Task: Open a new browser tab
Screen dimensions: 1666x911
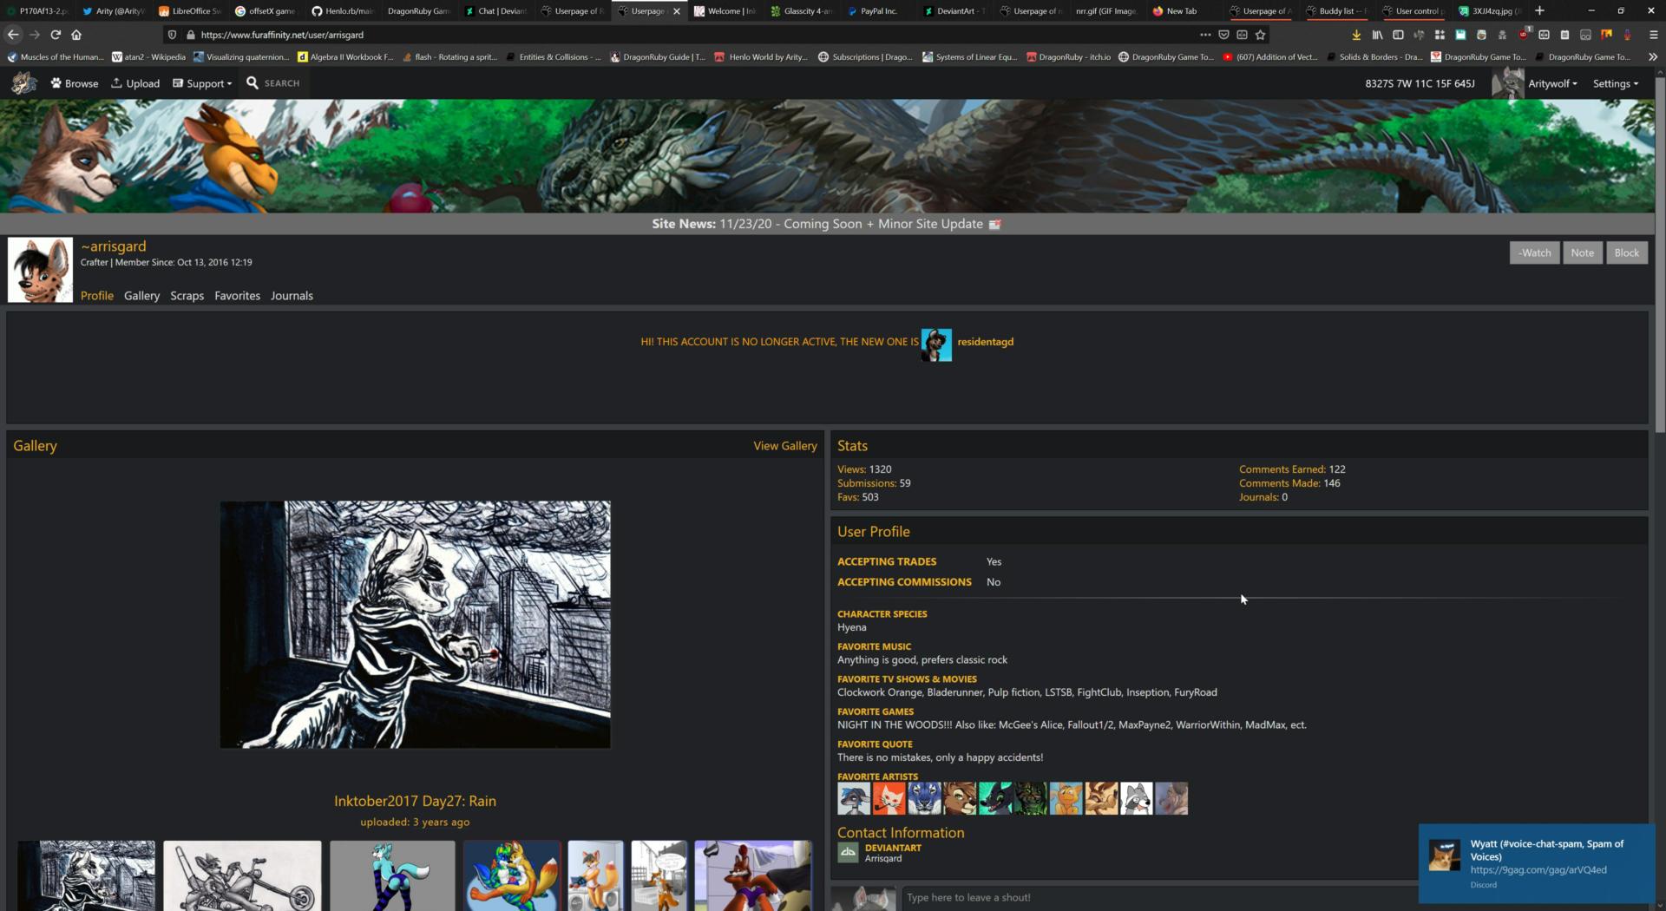Action: point(1539,10)
